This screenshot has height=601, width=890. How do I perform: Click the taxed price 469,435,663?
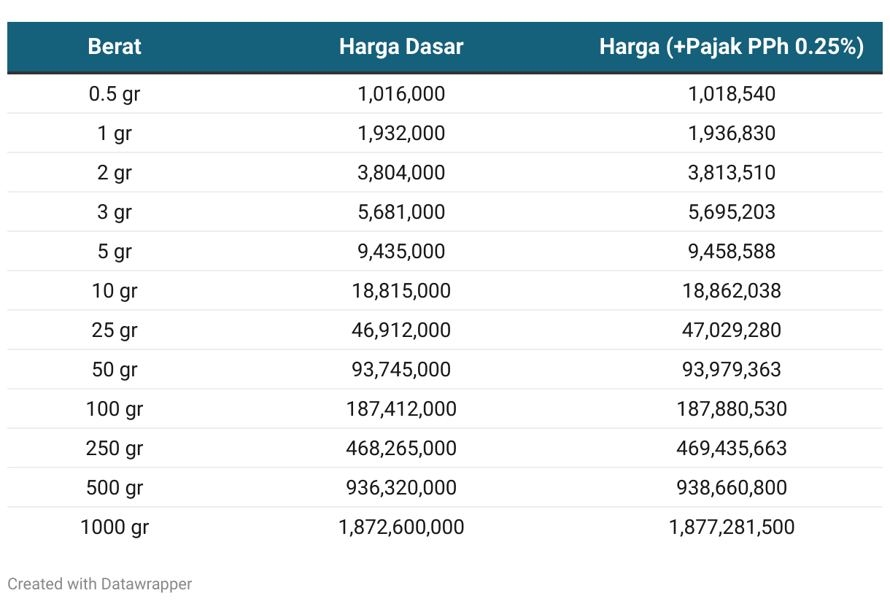point(732,449)
